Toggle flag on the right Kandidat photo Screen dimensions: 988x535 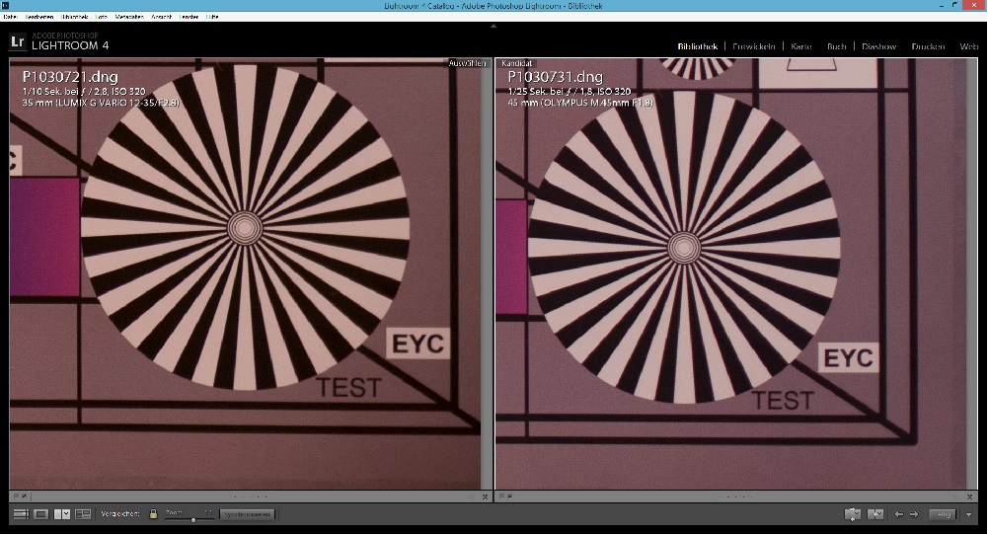click(502, 497)
